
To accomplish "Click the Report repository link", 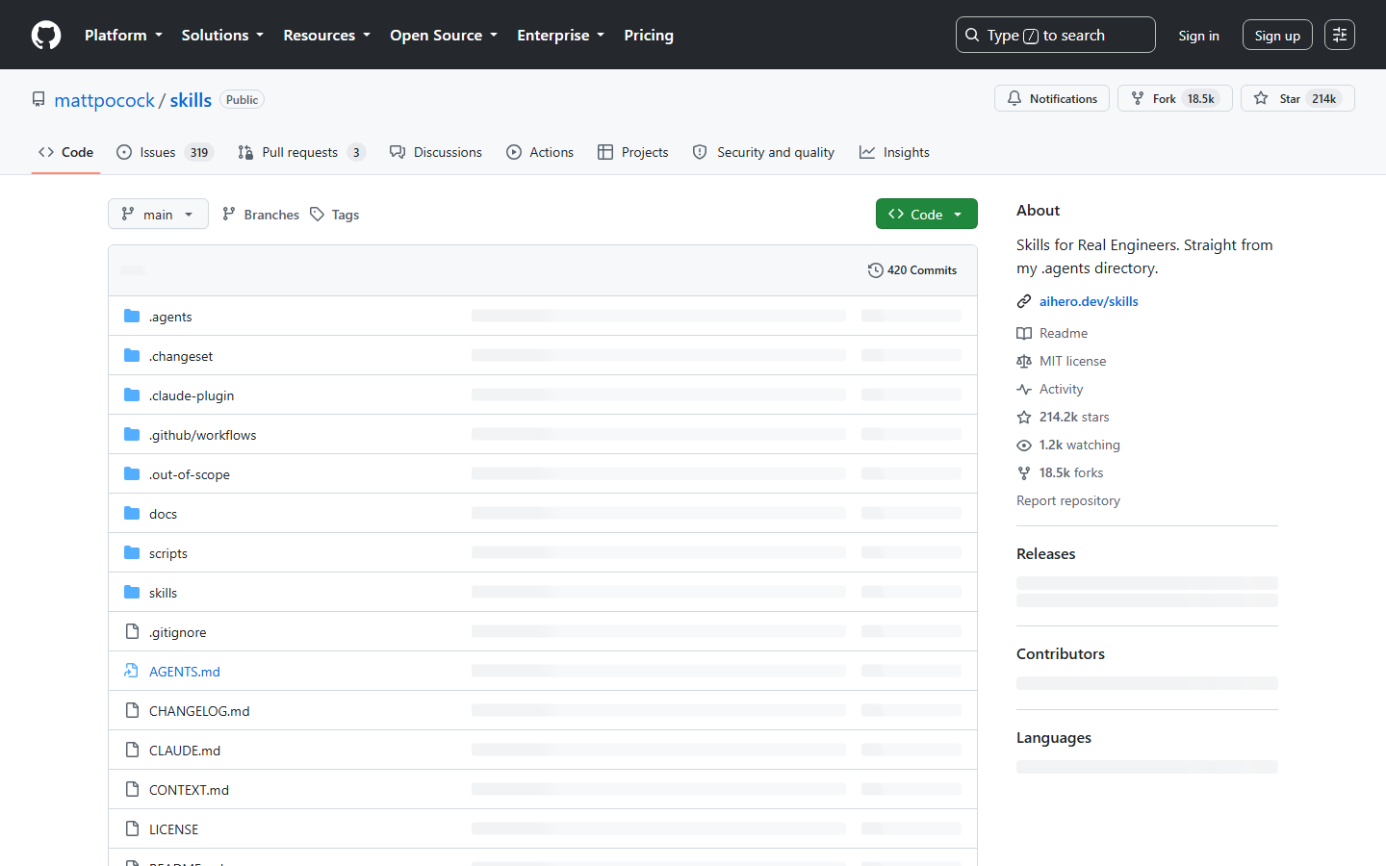I will (1068, 500).
